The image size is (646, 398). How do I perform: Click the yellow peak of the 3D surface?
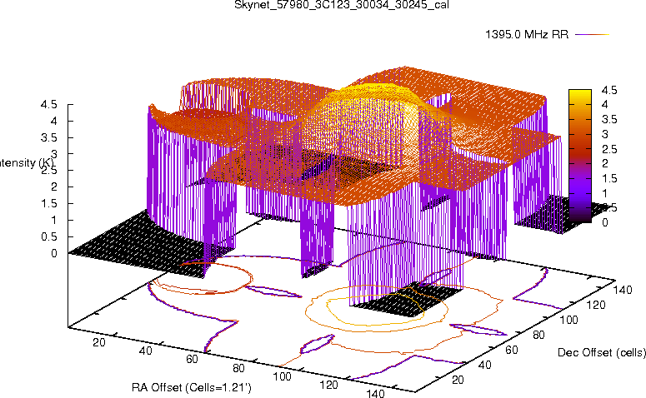point(377,92)
